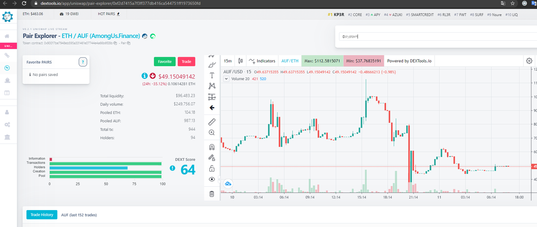This screenshot has height=227, width=537.
Task: Click the Max: $112.5815071 label
Action: pyautogui.click(x=322, y=61)
